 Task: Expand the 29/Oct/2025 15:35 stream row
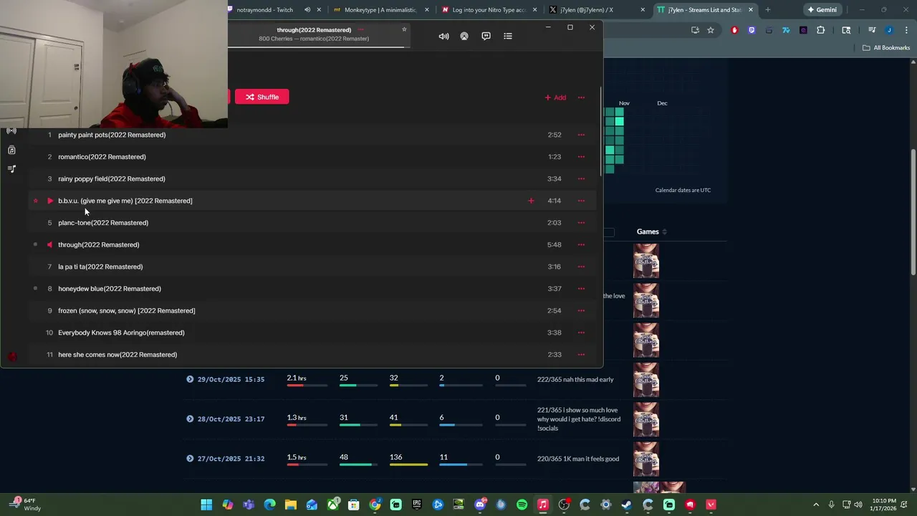190,379
